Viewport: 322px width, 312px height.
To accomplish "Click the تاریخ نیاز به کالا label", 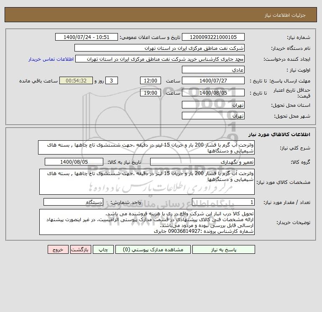I will pos(125,162).
